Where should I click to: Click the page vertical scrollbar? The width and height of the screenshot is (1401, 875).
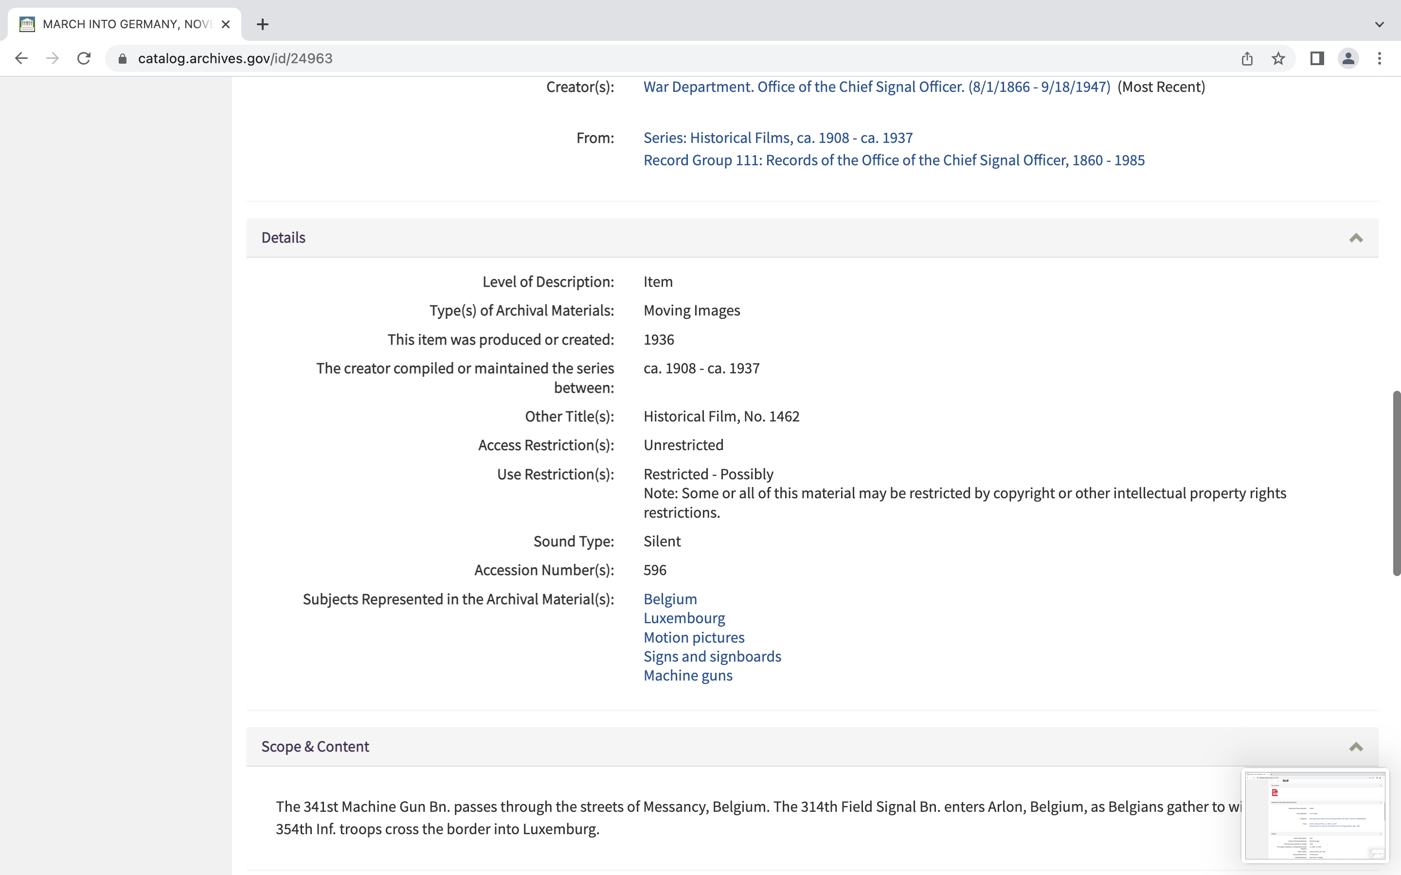1396,483
